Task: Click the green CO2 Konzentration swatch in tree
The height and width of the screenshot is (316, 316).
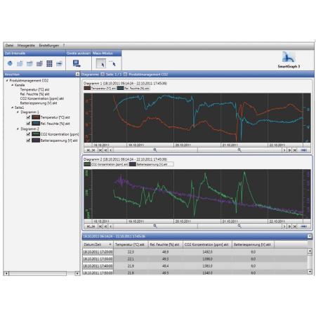Action: 36,134
